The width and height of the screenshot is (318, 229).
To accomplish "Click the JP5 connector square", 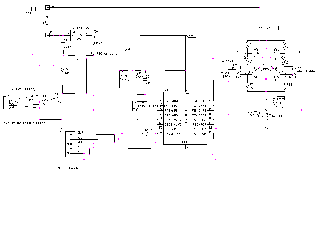I will click(x=48, y=7).
